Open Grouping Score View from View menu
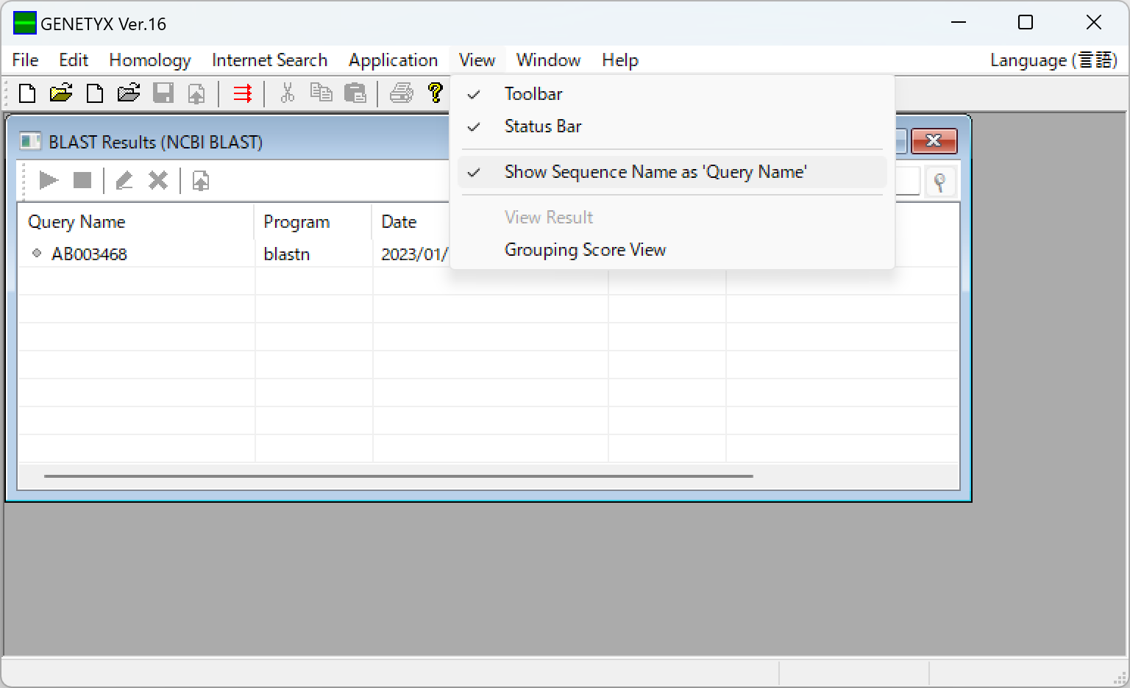 click(672, 250)
